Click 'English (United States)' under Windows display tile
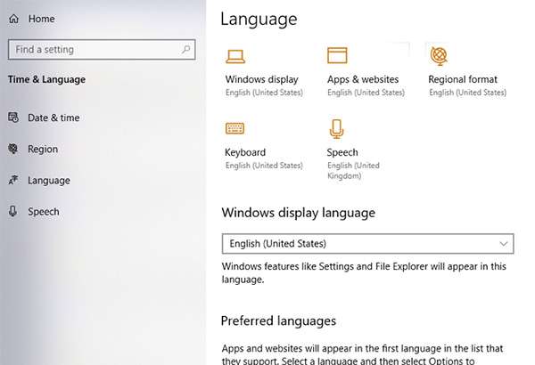 tap(264, 93)
